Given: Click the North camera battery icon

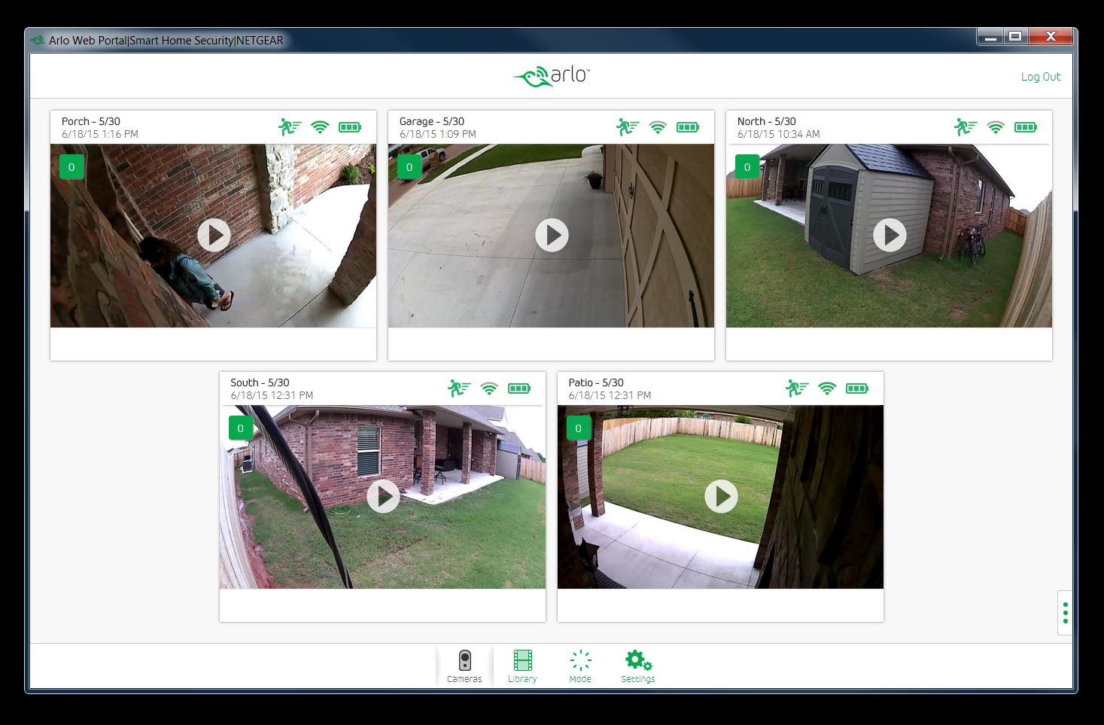Looking at the screenshot, I should 1025,127.
